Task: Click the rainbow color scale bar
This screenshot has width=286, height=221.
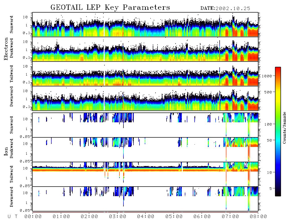Action: 278,132
